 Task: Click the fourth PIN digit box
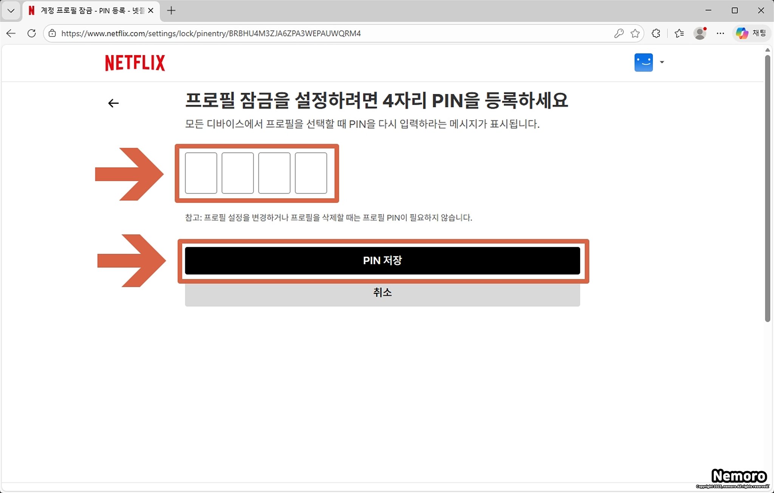[x=311, y=173]
